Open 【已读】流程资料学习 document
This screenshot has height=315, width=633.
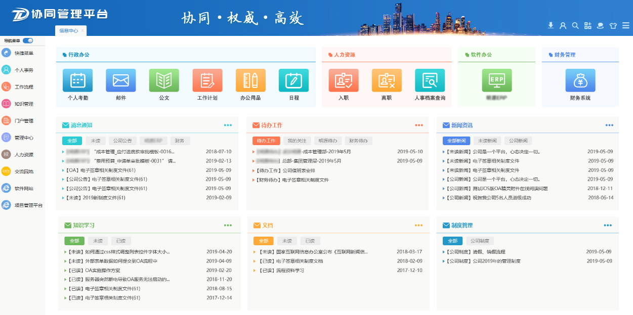pyautogui.click(x=282, y=271)
